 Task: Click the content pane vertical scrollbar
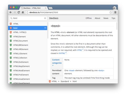pyautogui.click(x=117, y=26)
